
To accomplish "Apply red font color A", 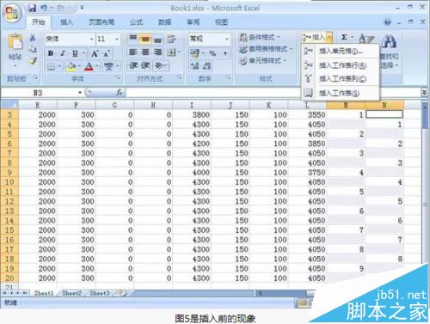I will (x=89, y=67).
